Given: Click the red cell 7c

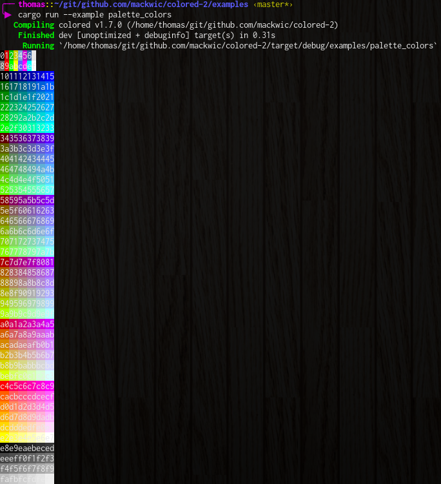Looking at the screenshot, I should [5, 263].
